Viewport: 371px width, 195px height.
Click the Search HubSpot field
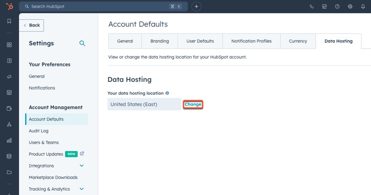[103, 7]
